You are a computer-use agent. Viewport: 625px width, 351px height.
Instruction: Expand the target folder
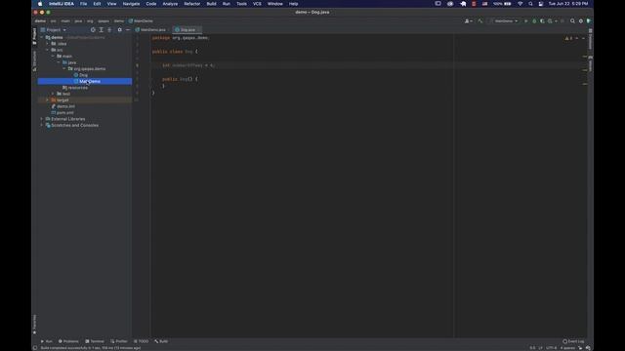[48, 100]
